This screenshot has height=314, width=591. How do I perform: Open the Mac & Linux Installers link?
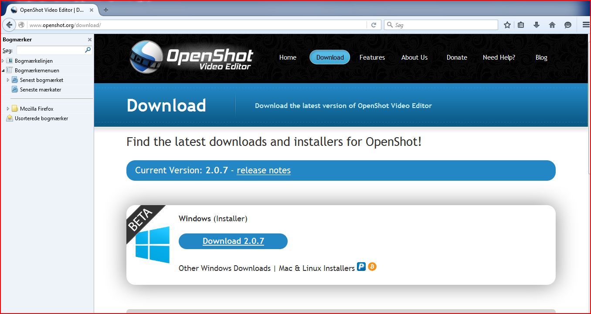tap(317, 268)
